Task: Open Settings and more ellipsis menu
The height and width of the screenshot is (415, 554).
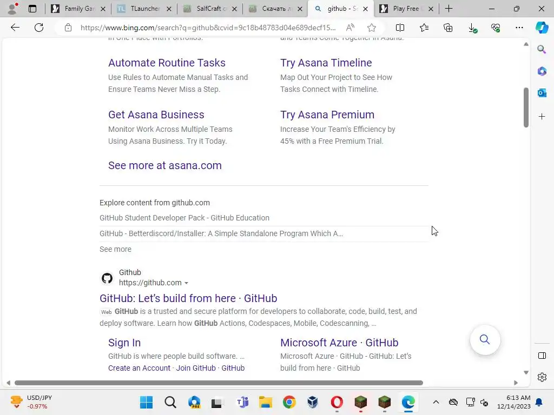Action: [519, 28]
